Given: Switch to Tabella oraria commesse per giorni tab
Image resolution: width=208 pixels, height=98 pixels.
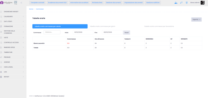Looking at the screenshot, I should click(x=102, y=26).
